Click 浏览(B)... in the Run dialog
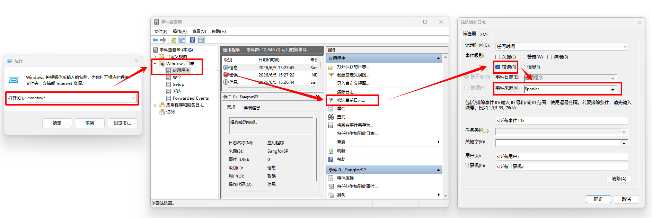 (123, 123)
